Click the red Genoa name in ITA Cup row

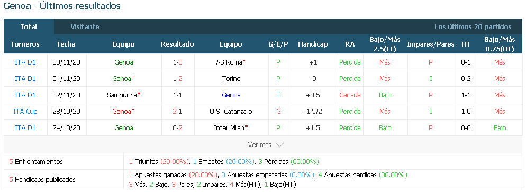tap(122, 111)
